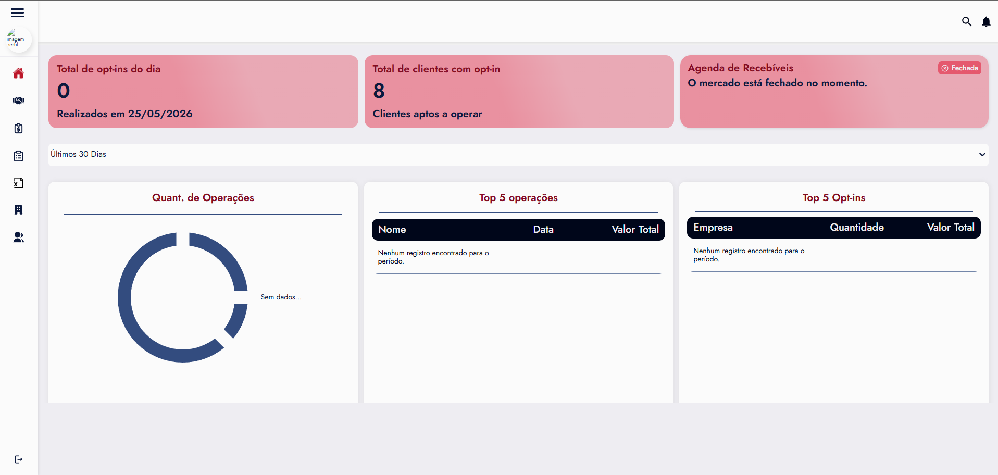998x475 pixels.
Task: Click the Top 5 operações title
Action: 518,198
